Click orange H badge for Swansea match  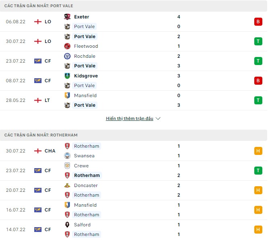pyautogui.click(x=258, y=151)
